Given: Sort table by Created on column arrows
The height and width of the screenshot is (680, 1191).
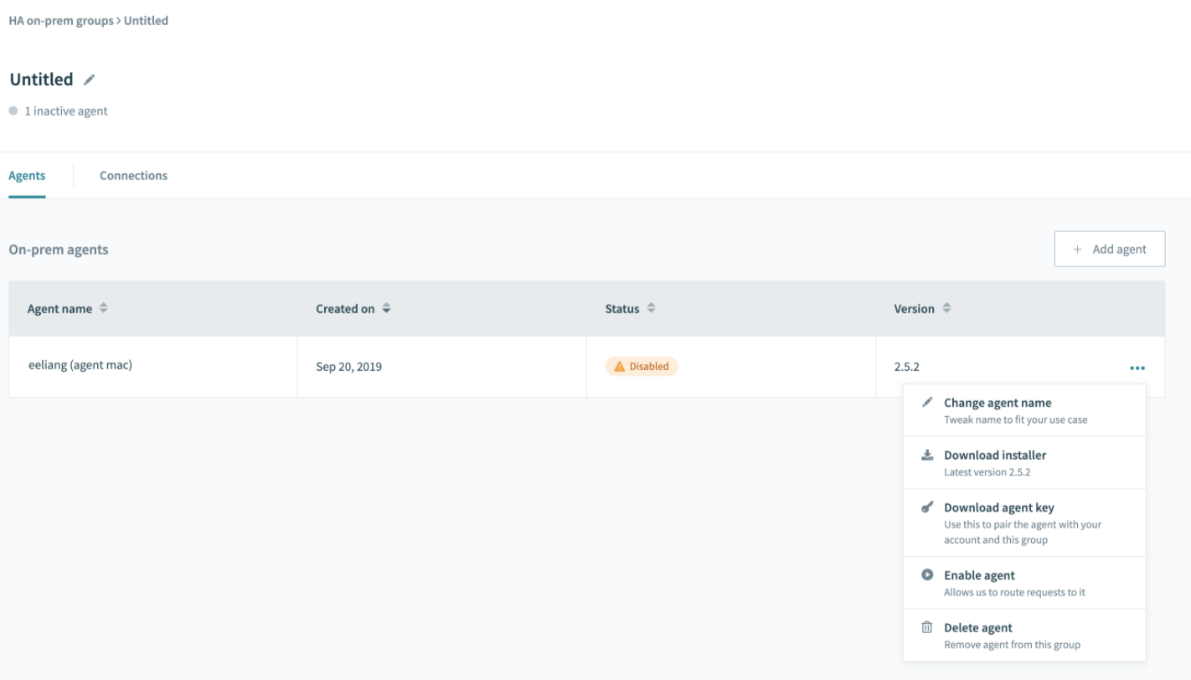Looking at the screenshot, I should (386, 308).
